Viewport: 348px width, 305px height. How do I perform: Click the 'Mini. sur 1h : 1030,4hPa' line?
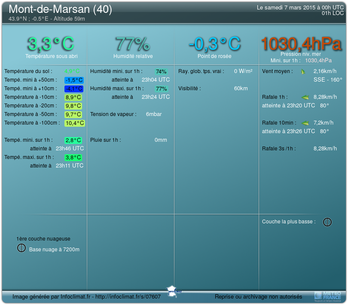coord(301,61)
